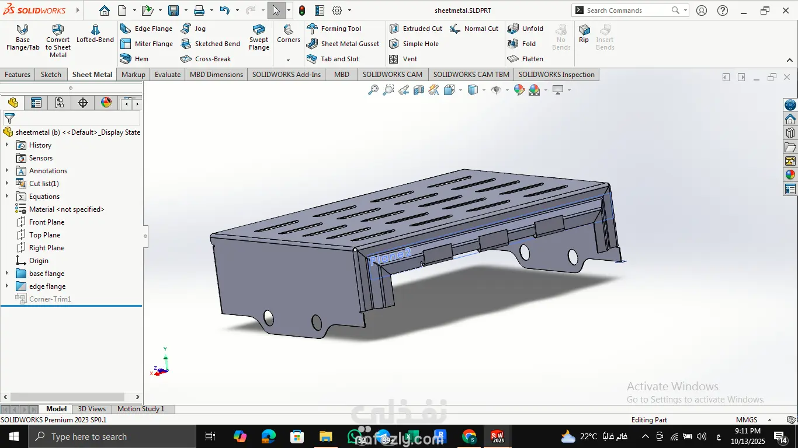This screenshot has height=448, width=798.
Task: Switch to the Evaluate tab
Action: 168,75
